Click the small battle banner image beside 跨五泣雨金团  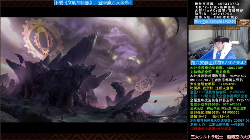pos(243,23)
